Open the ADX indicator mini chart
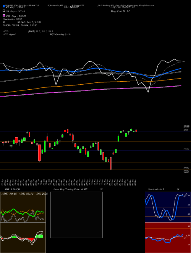 (x=23, y=207)
